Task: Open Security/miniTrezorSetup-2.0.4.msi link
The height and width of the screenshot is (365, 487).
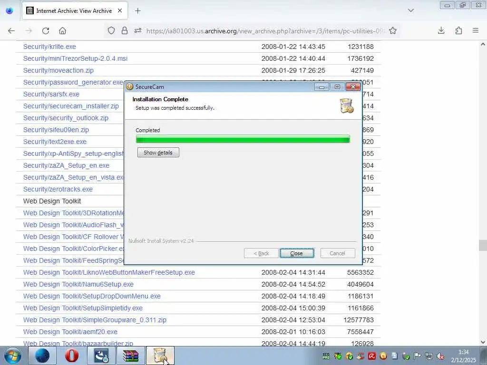Action: 75,58
